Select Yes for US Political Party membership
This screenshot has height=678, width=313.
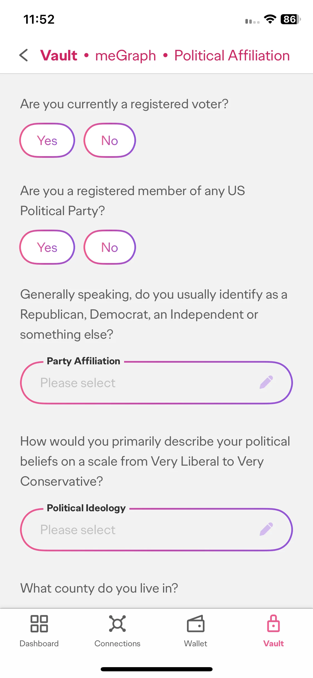click(x=47, y=247)
